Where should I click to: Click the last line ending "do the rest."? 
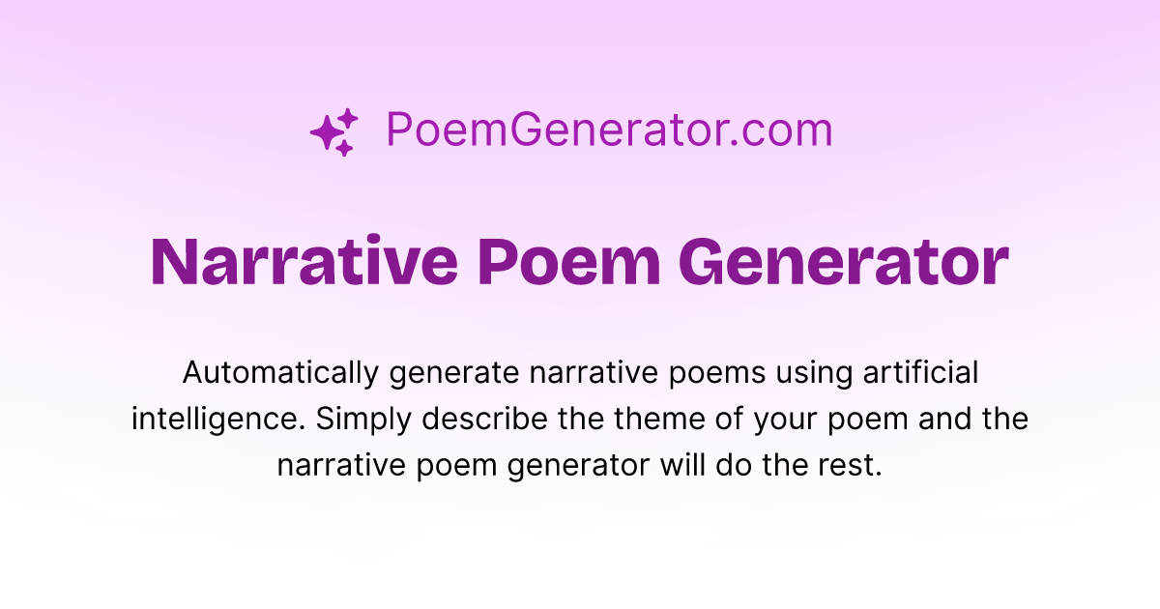[x=580, y=466]
